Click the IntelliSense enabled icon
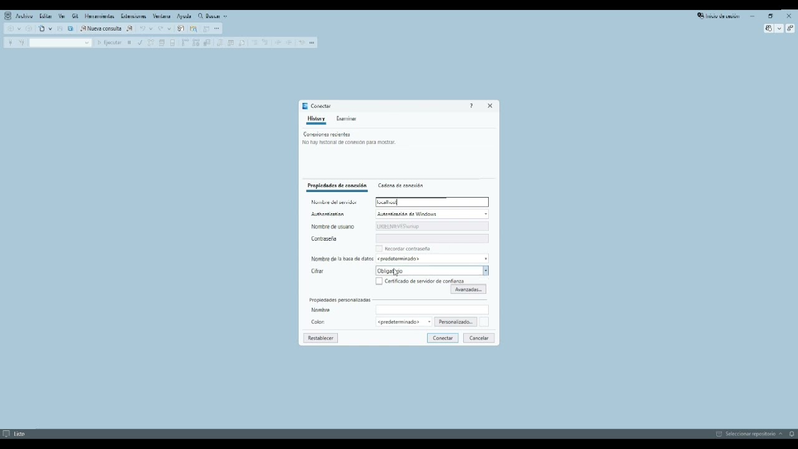The width and height of the screenshot is (798, 449). (173, 42)
